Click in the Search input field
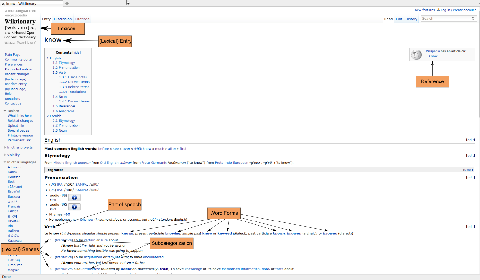Image resolution: width=480 pixels, height=280 pixels. click(x=446, y=19)
